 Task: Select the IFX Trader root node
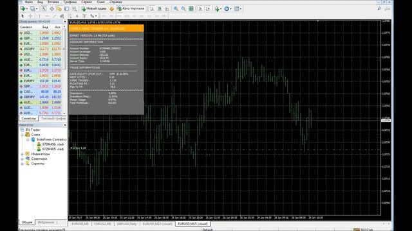pos(33,130)
